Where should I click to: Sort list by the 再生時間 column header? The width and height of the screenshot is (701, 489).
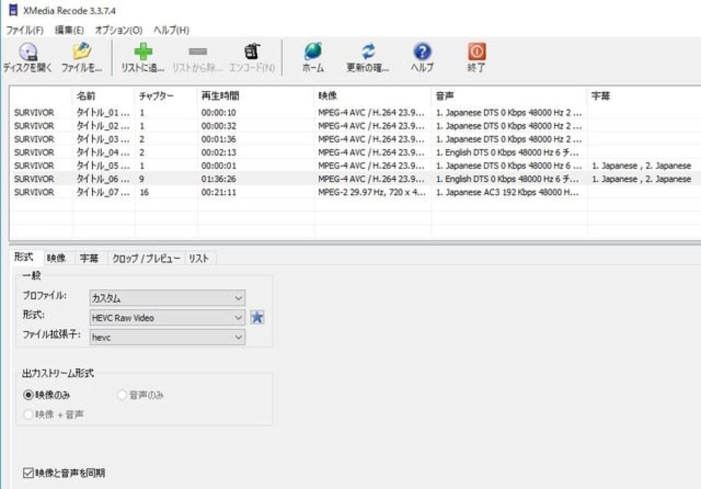point(256,96)
